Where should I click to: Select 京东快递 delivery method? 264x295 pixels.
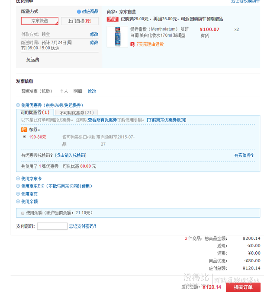click(40, 21)
